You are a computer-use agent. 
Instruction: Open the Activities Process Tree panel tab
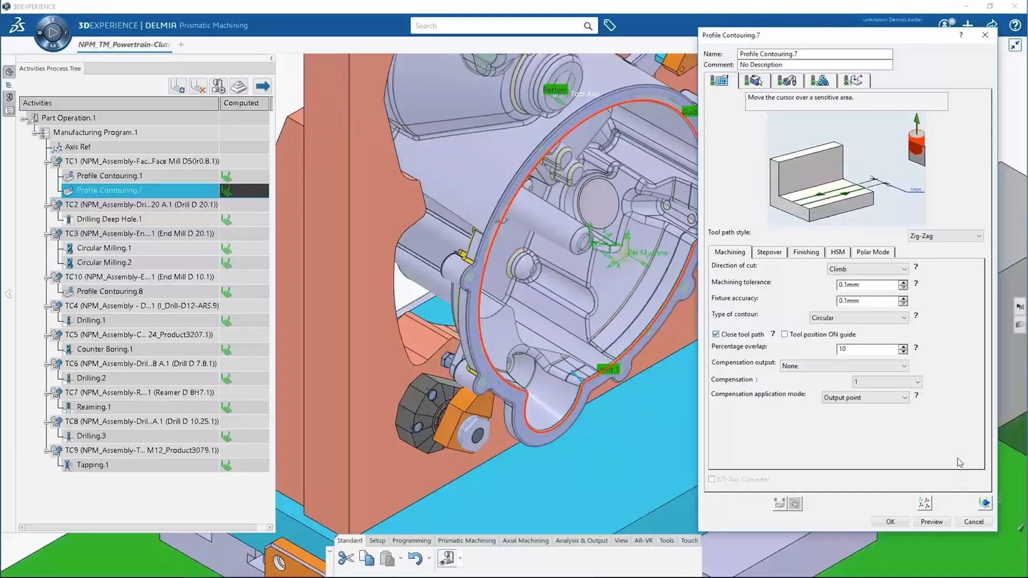pyautogui.click(x=50, y=69)
